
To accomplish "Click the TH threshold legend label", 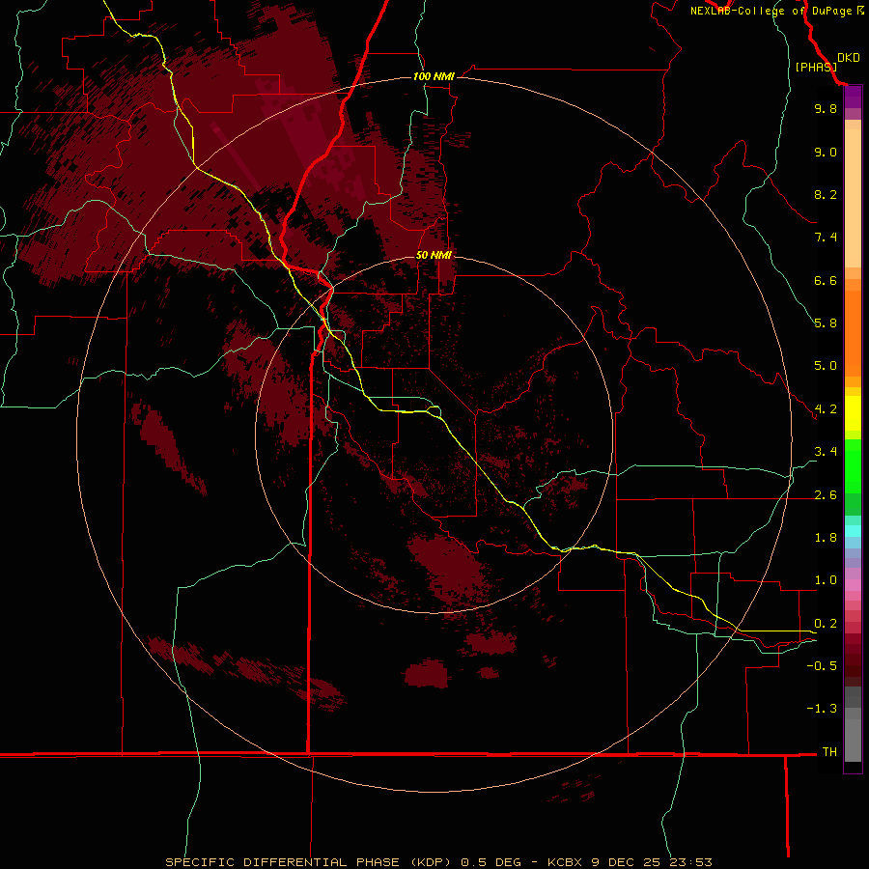I will (x=829, y=752).
